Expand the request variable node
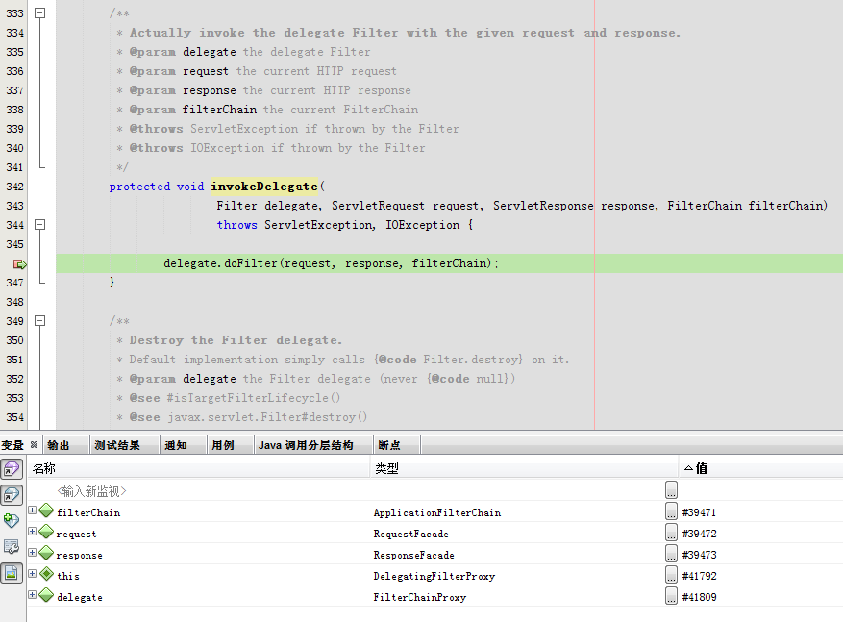The image size is (843, 622). tap(33, 532)
